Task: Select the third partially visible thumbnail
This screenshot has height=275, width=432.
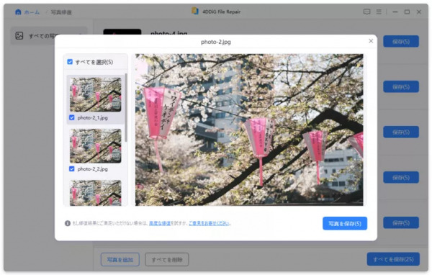Action: click(x=95, y=193)
